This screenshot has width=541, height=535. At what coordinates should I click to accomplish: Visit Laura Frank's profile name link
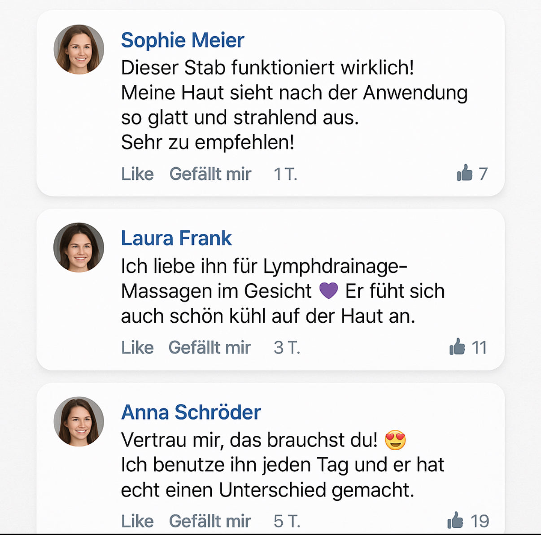tap(176, 238)
